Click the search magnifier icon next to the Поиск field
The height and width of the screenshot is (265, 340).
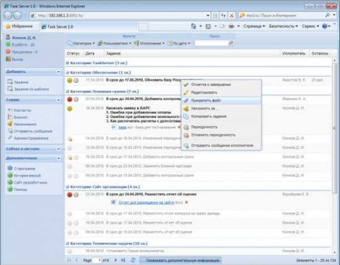(x=231, y=43)
